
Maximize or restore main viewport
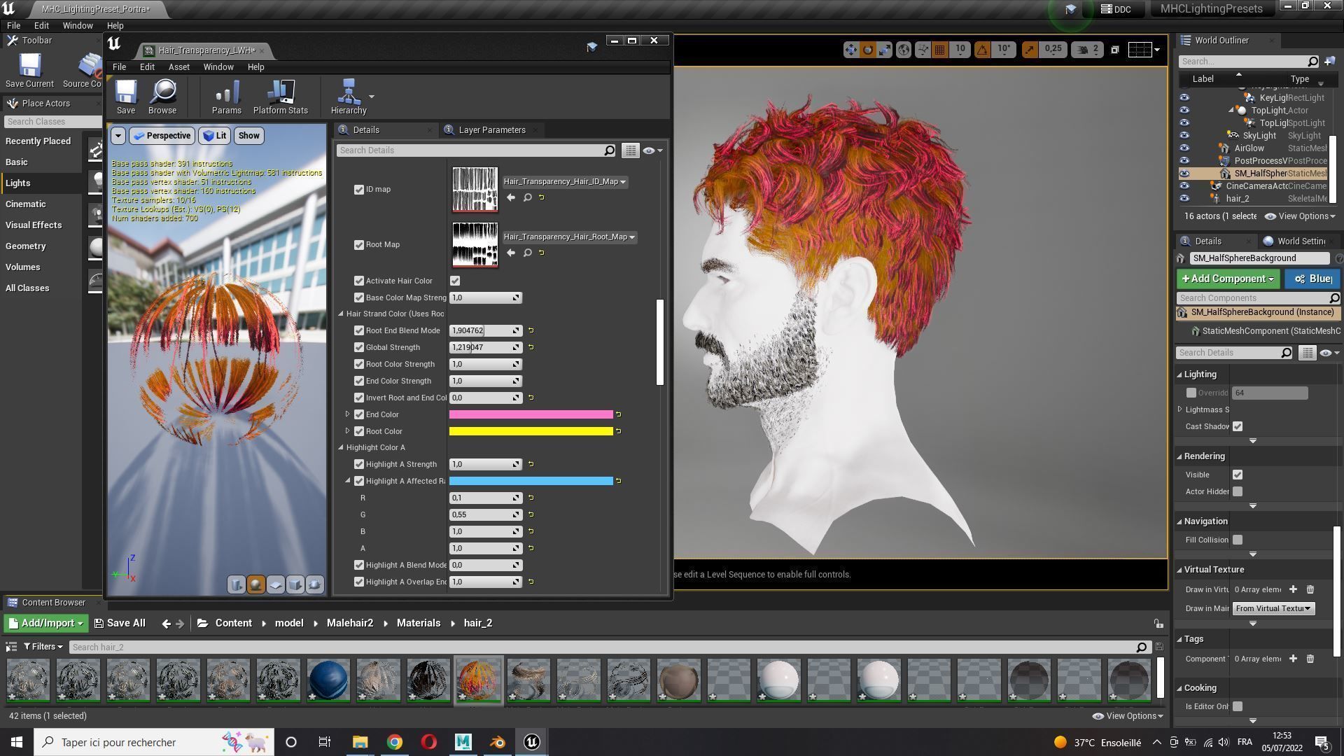tap(1115, 50)
